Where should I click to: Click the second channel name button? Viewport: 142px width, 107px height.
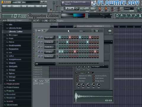point(50,42)
